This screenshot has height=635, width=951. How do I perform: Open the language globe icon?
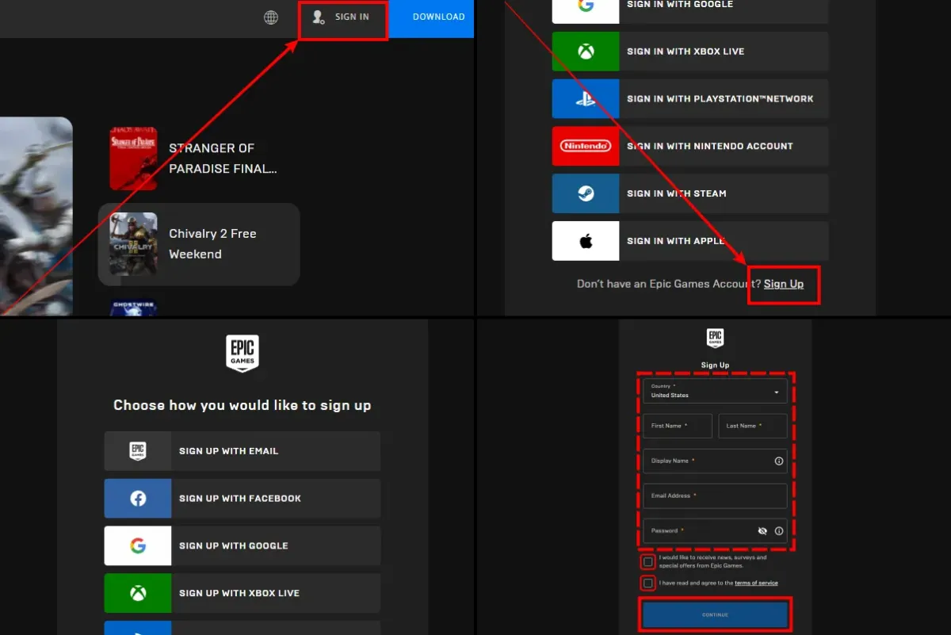point(271,17)
